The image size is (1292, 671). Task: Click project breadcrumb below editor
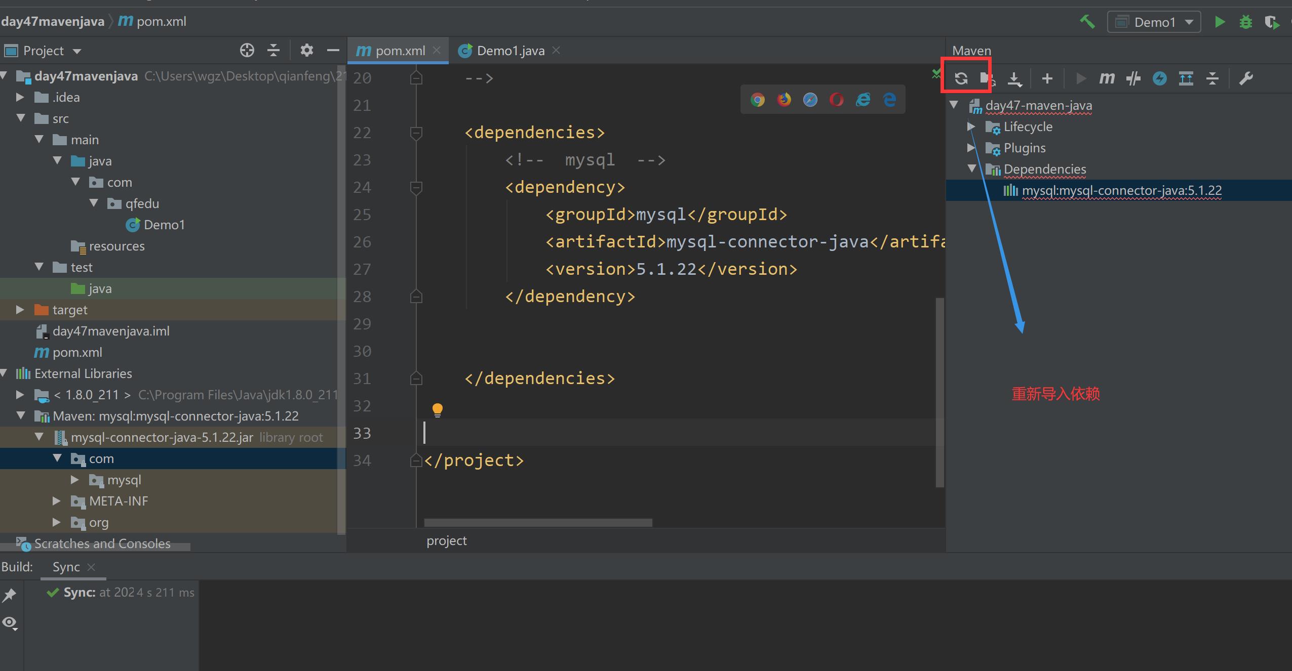point(446,541)
